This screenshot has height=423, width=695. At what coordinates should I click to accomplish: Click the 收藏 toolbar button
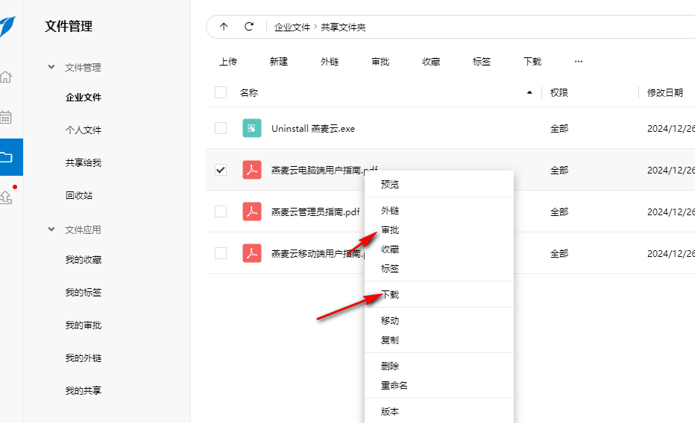coord(431,62)
